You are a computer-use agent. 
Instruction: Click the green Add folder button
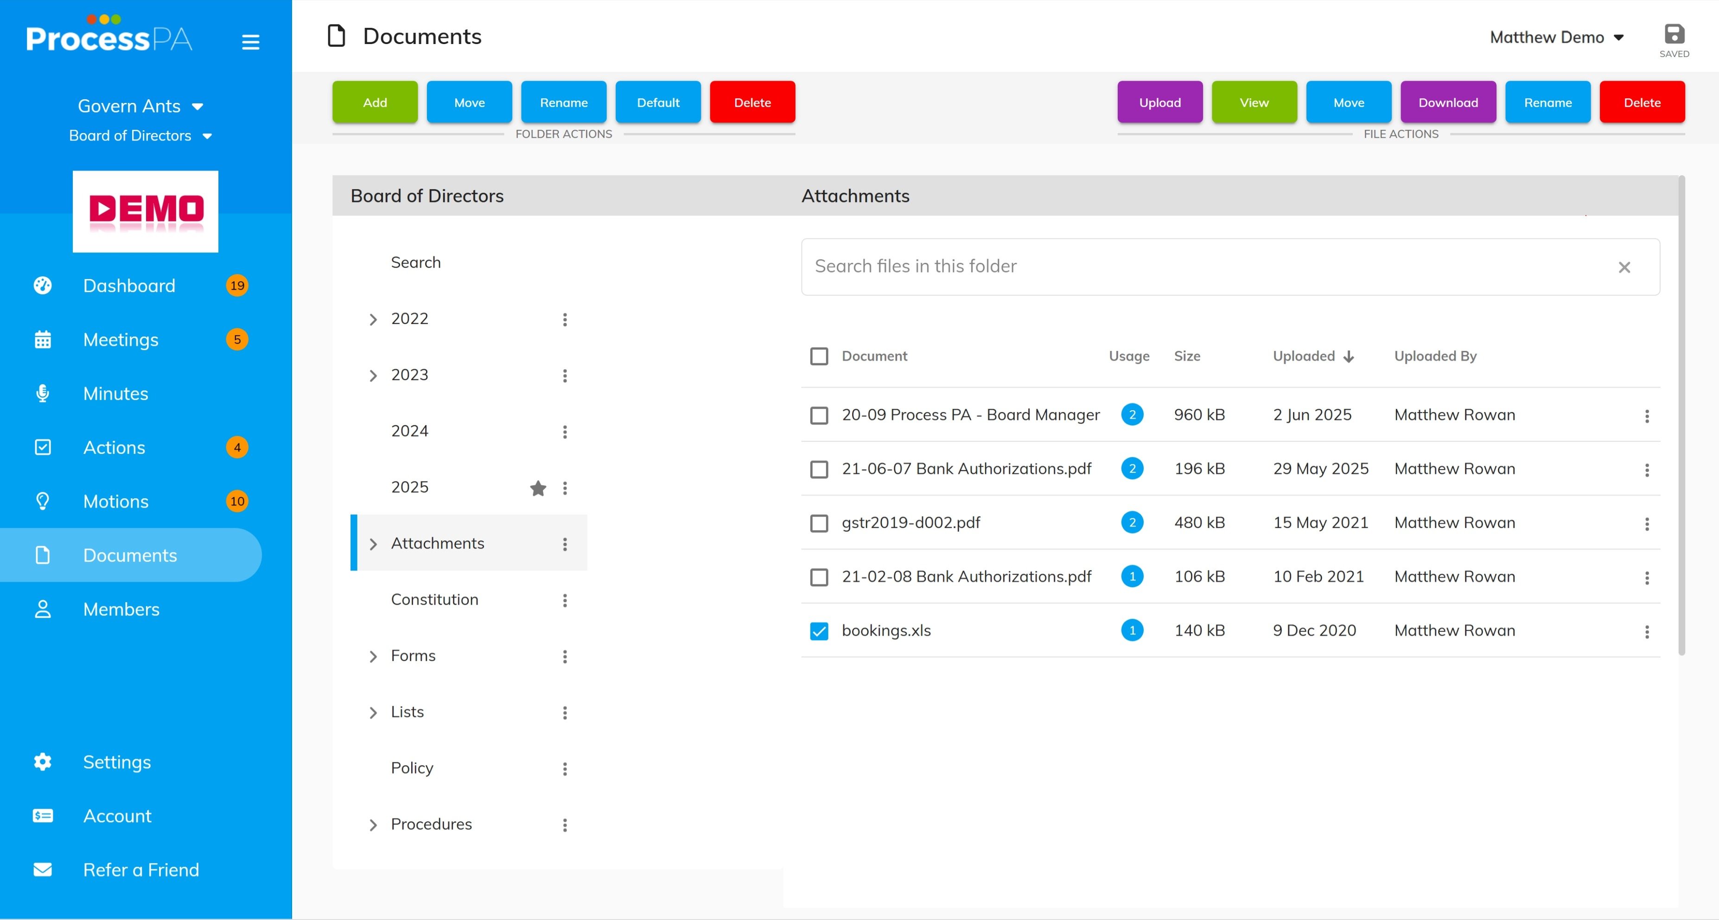375,102
